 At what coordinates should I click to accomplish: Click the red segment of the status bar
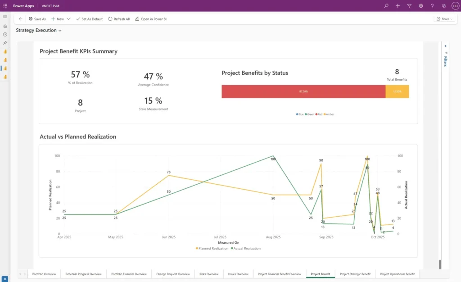pyautogui.click(x=303, y=91)
